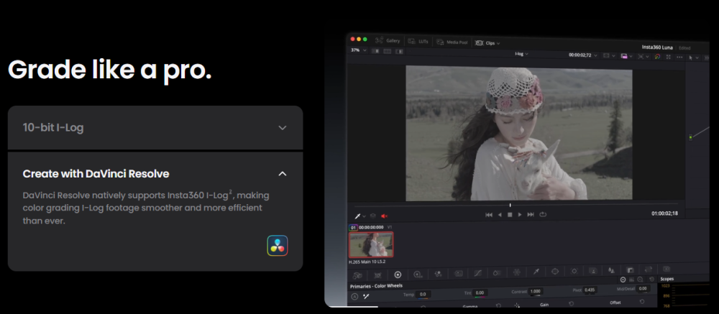This screenshot has width=719, height=314.
Task: Open the Media Pool panel
Action: (x=452, y=42)
